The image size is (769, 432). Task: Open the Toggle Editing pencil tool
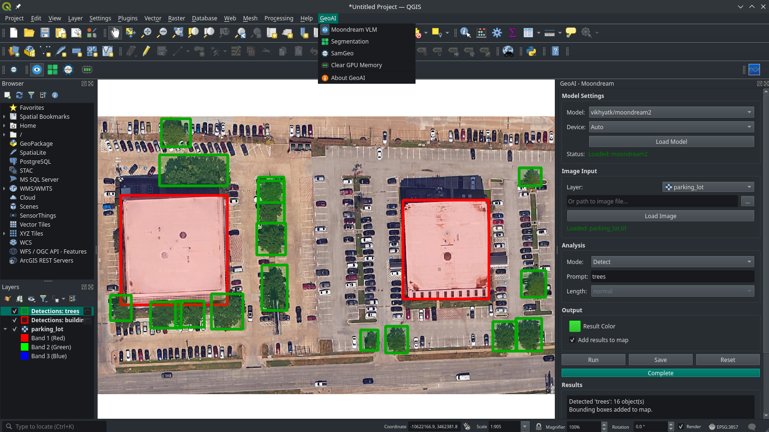146,51
